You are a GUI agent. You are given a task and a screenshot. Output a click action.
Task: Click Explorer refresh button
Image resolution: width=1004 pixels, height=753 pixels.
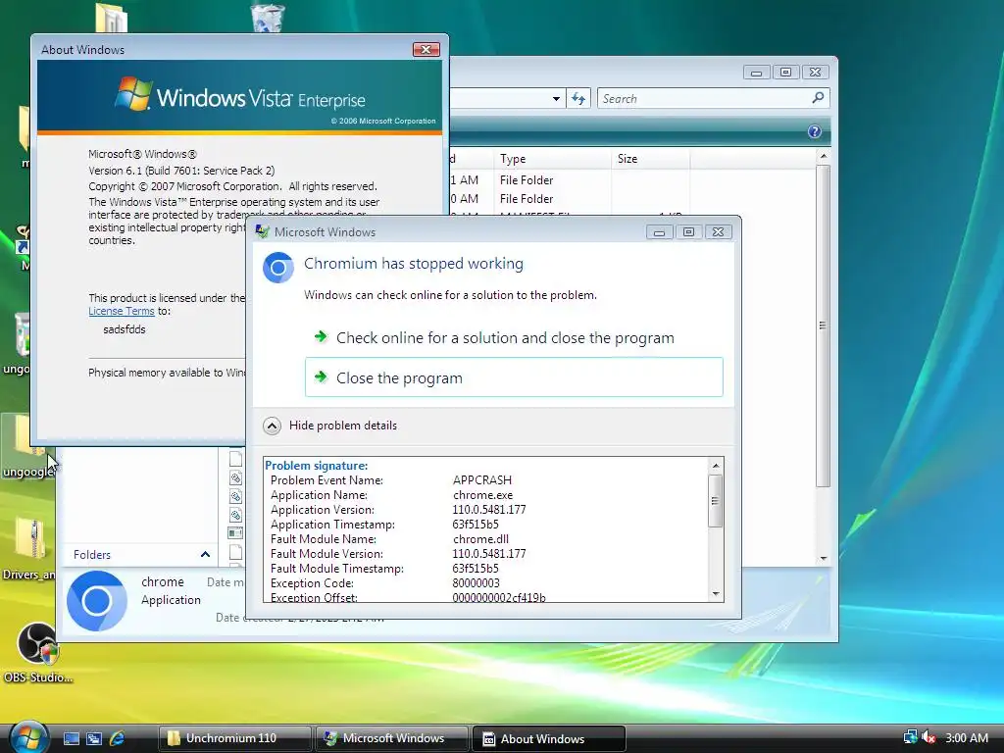click(x=578, y=99)
